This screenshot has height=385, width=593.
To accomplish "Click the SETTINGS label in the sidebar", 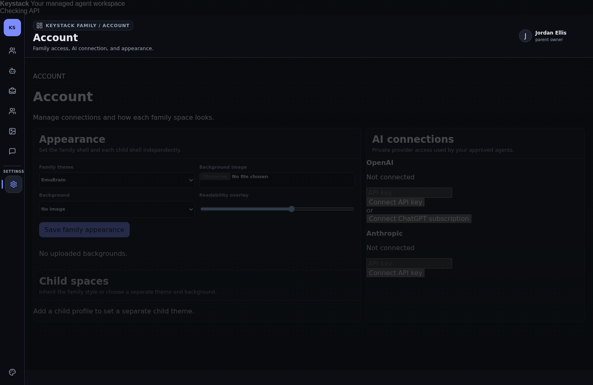I will [x=14, y=172].
